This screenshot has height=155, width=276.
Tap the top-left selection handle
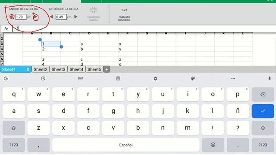point(40,40)
